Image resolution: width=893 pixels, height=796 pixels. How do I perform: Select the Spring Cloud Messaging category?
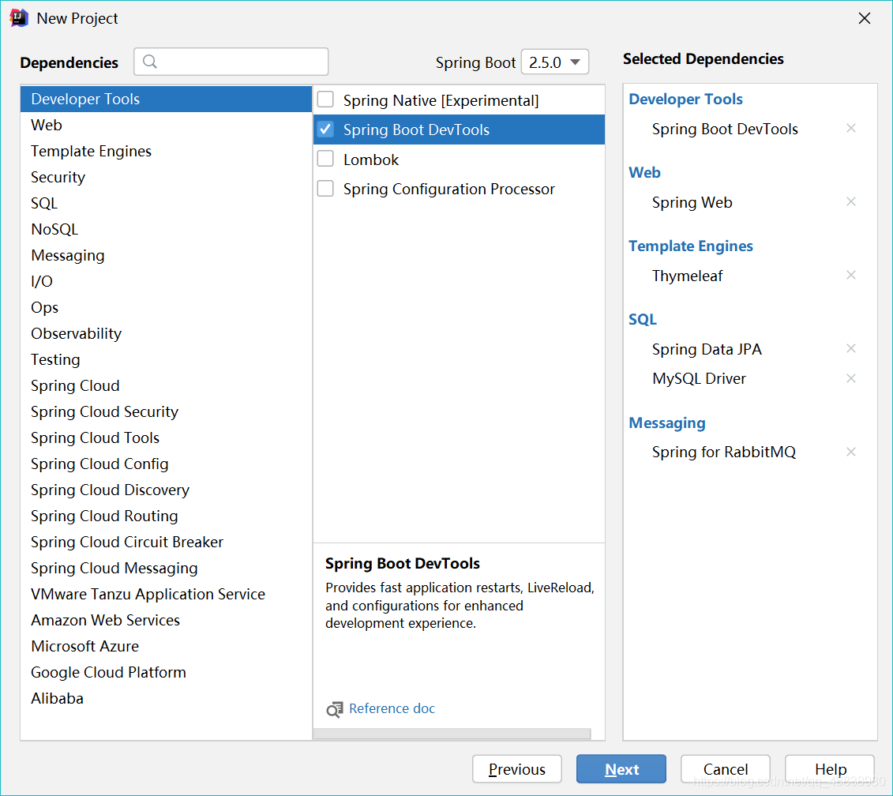[167, 568]
